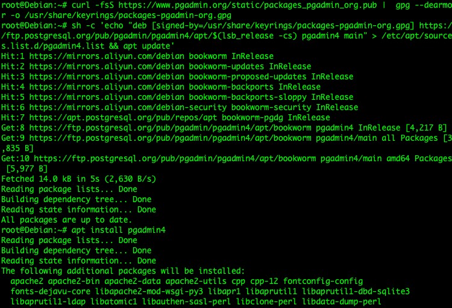
Task: Click the 'Fetched 14.0 kB' status line
Action: (78, 179)
